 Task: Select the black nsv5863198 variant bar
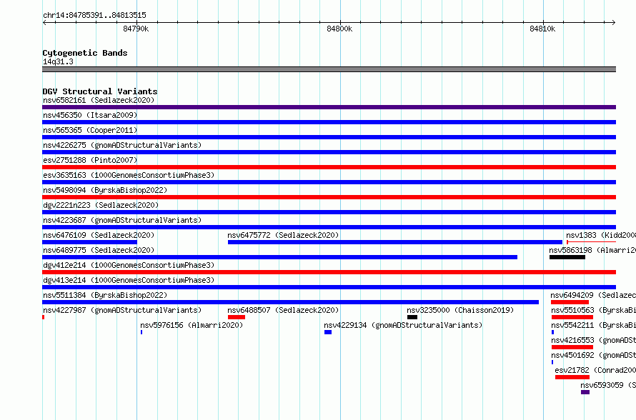pos(567,257)
